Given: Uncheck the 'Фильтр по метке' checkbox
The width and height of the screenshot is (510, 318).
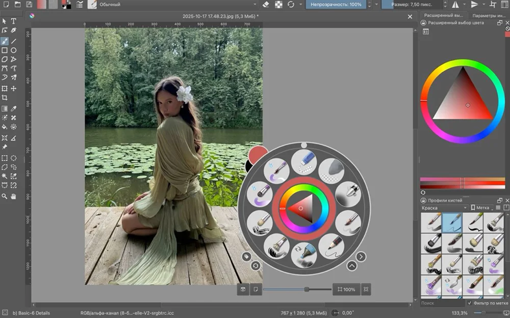Looking at the screenshot, I should tap(470, 303).
